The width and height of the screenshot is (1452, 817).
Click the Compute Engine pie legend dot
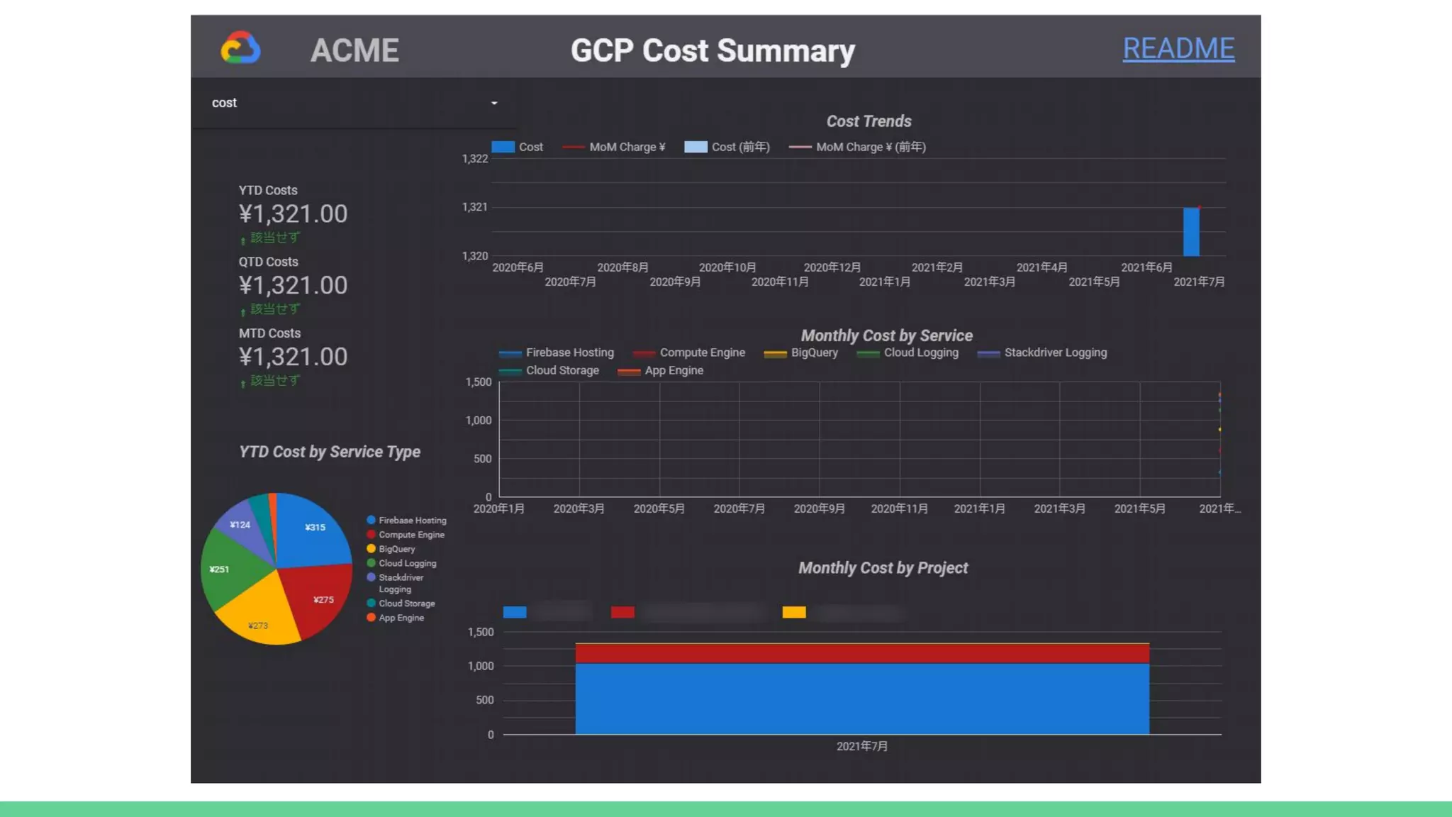371,535
